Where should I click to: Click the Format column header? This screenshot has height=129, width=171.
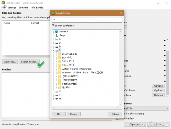pos(35,23)
